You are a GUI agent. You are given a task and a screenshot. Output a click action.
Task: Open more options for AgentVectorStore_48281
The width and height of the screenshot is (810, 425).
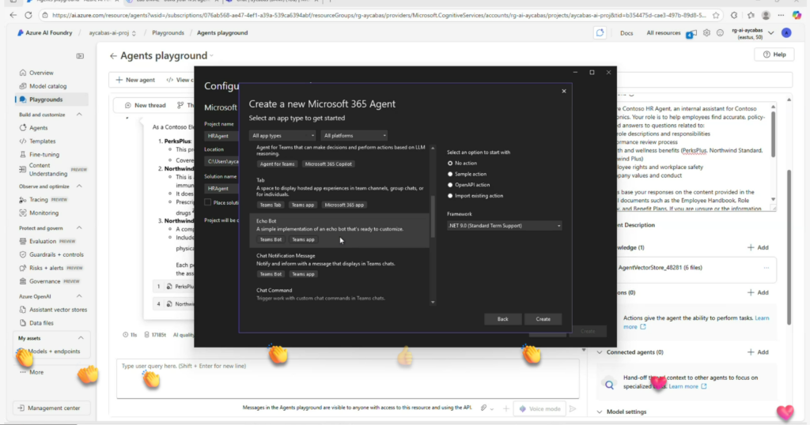[766, 268]
